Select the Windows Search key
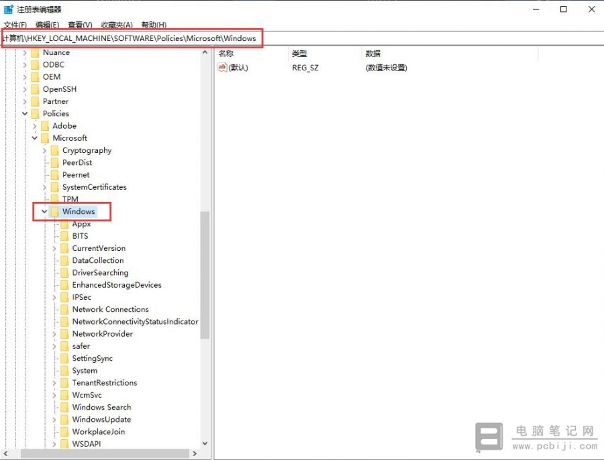The image size is (604, 460). click(102, 407)
